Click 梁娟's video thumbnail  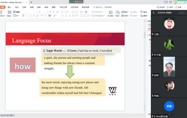pos(169,66)
